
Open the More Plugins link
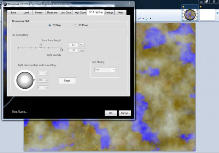pos(19,111)
